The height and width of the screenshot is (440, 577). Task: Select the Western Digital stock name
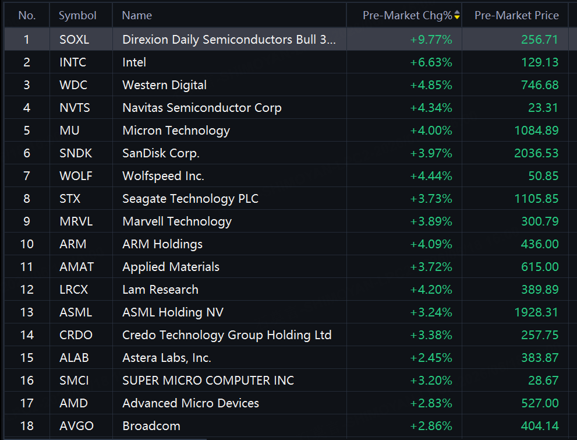(165, 85)
